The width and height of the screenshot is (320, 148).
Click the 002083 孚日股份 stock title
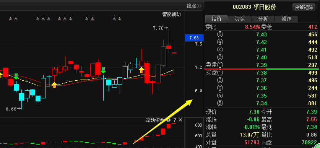pos(254,7)
